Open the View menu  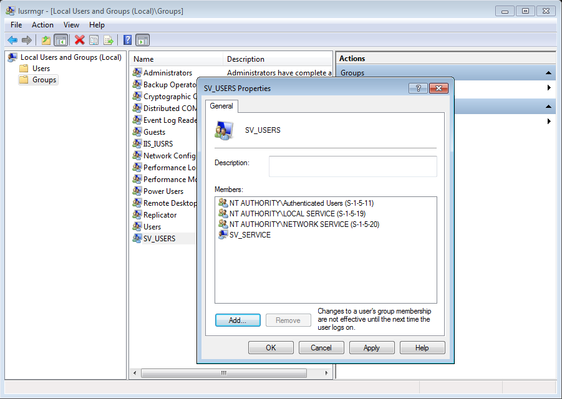coord(71,25)
